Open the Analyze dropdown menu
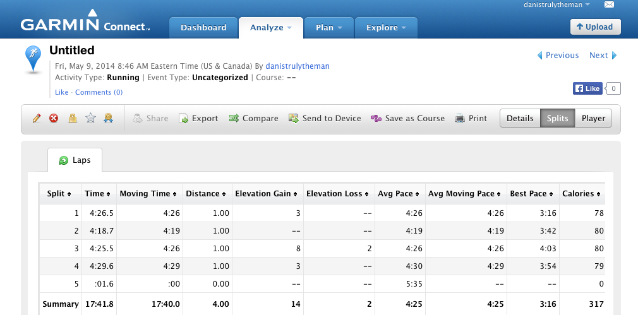The width and height of the screenshot is (638, 315). [270, 28]
